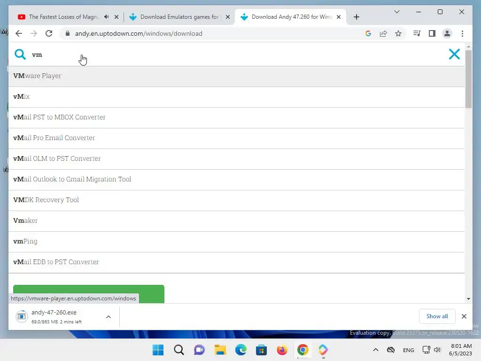Close the Fastest Losses of Magnus tab
The width and height of the screenshot is (481, 361).
116,17
